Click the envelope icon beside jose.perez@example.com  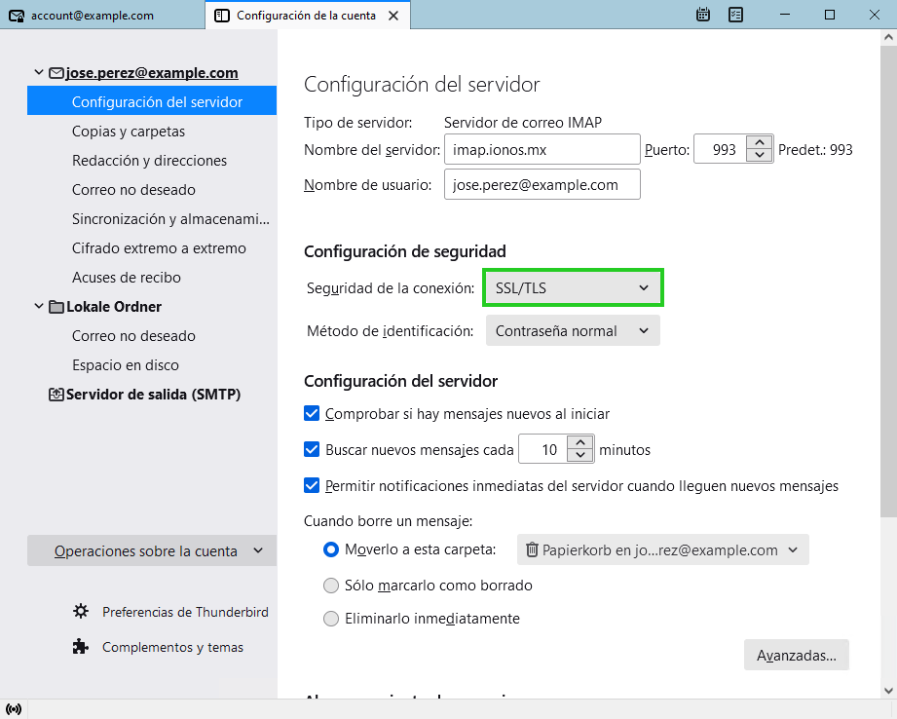pyautogui.click(x=56, y=73)
